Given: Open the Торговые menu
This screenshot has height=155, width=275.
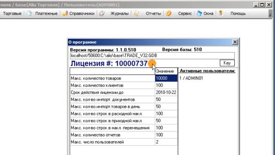Looking at the screenshot, I should point(12,13).
